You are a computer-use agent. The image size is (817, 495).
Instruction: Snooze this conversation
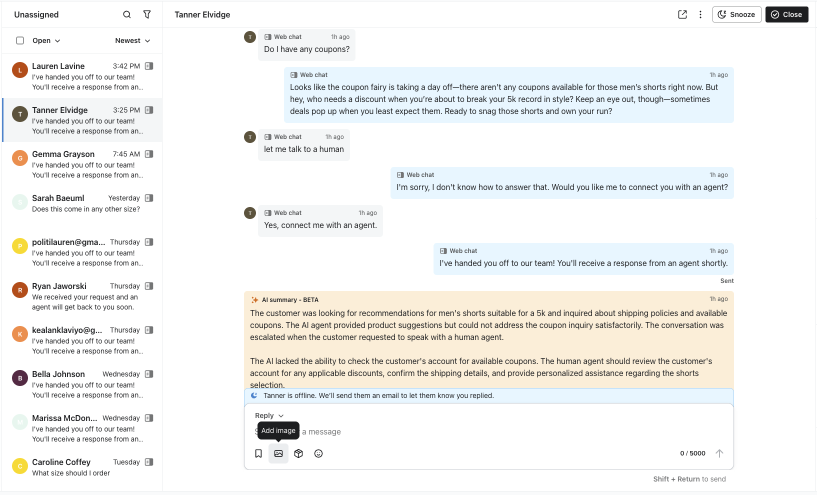736,14
